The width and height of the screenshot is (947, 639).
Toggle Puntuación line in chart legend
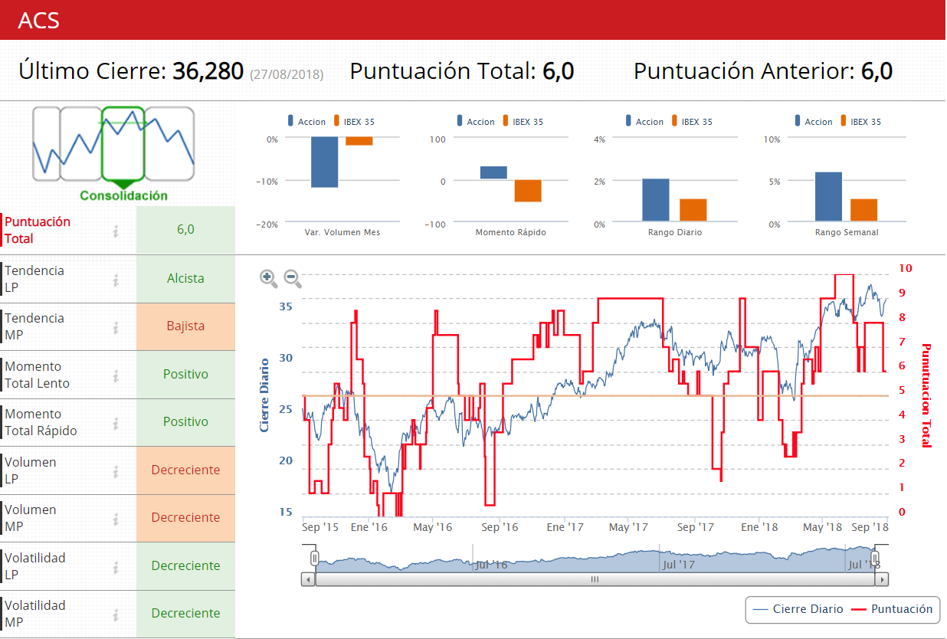892,609
